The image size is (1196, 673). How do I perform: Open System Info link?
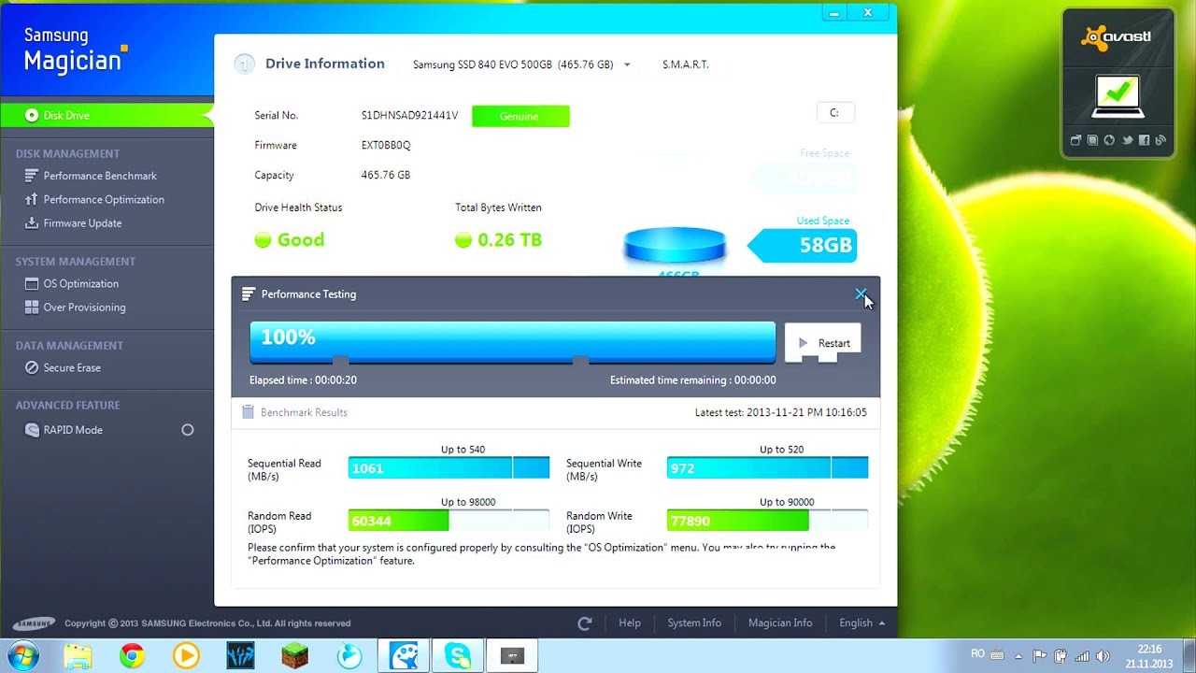694,623
